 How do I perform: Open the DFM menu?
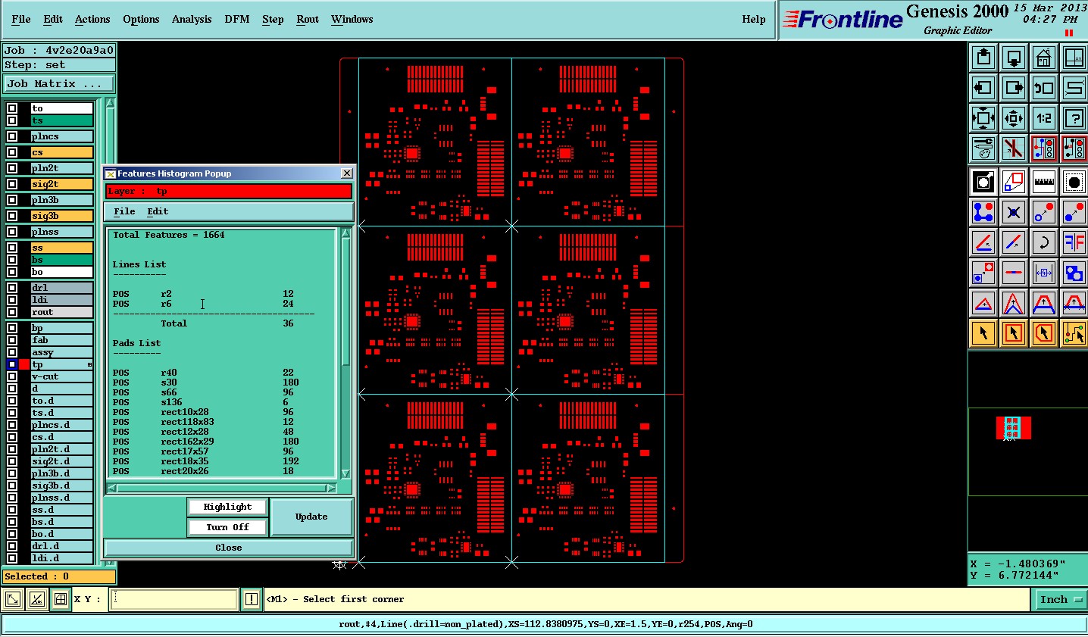point(237,19)
